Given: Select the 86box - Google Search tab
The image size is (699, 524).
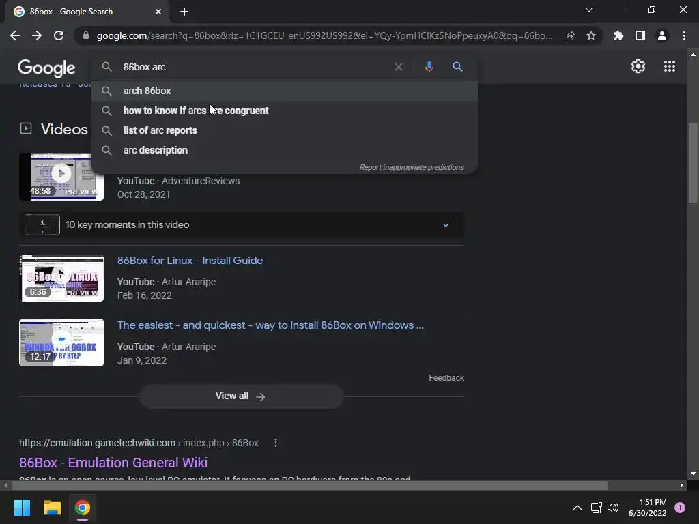Looking at the screenshot, I should (x=87, y=12).
